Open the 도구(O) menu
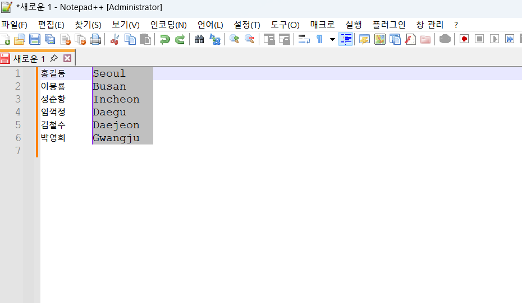 click(285, 25)
